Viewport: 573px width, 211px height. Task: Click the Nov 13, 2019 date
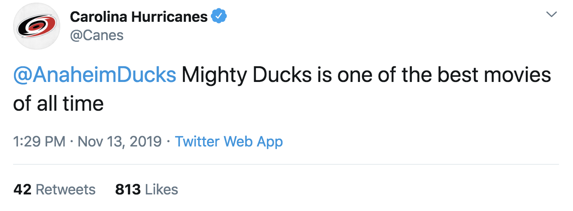click(x=119, y=142)
